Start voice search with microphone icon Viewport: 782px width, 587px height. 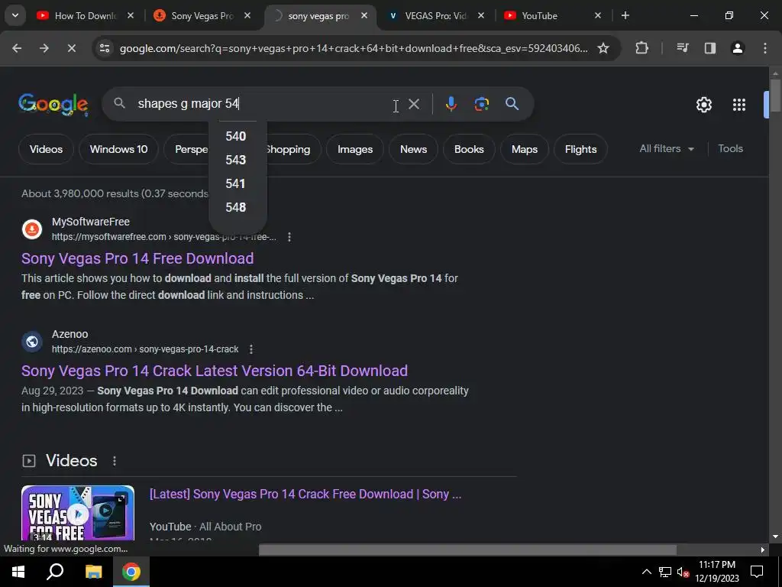[451, 104]
